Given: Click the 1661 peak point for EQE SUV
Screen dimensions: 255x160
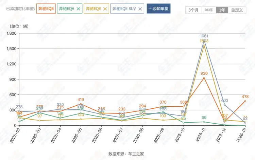Looking at the screenshot, I should tap(204, 40).
